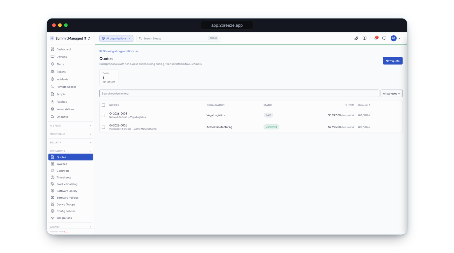Click the monitor icon in top bar
Image resolution: width=454 pixels, height=253 pixels.
point(384,38)
